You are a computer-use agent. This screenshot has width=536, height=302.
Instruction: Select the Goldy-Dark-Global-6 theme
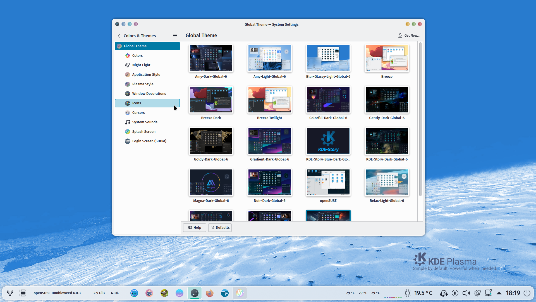pyautogui.click(x=211, y=141)
